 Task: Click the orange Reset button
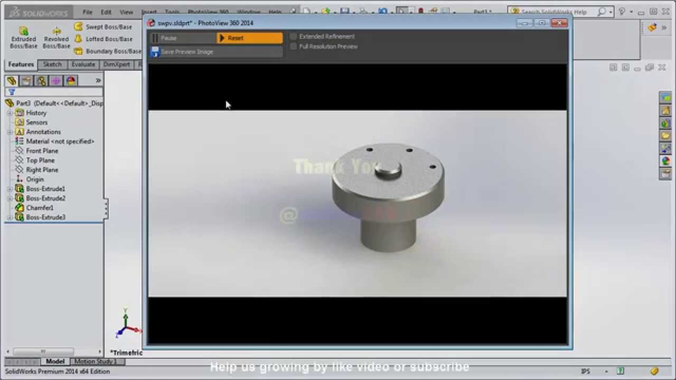[250, 38]
